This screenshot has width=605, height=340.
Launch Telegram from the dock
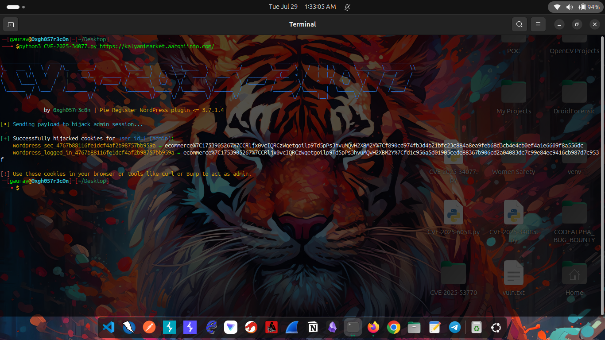(x=455, y=327)
